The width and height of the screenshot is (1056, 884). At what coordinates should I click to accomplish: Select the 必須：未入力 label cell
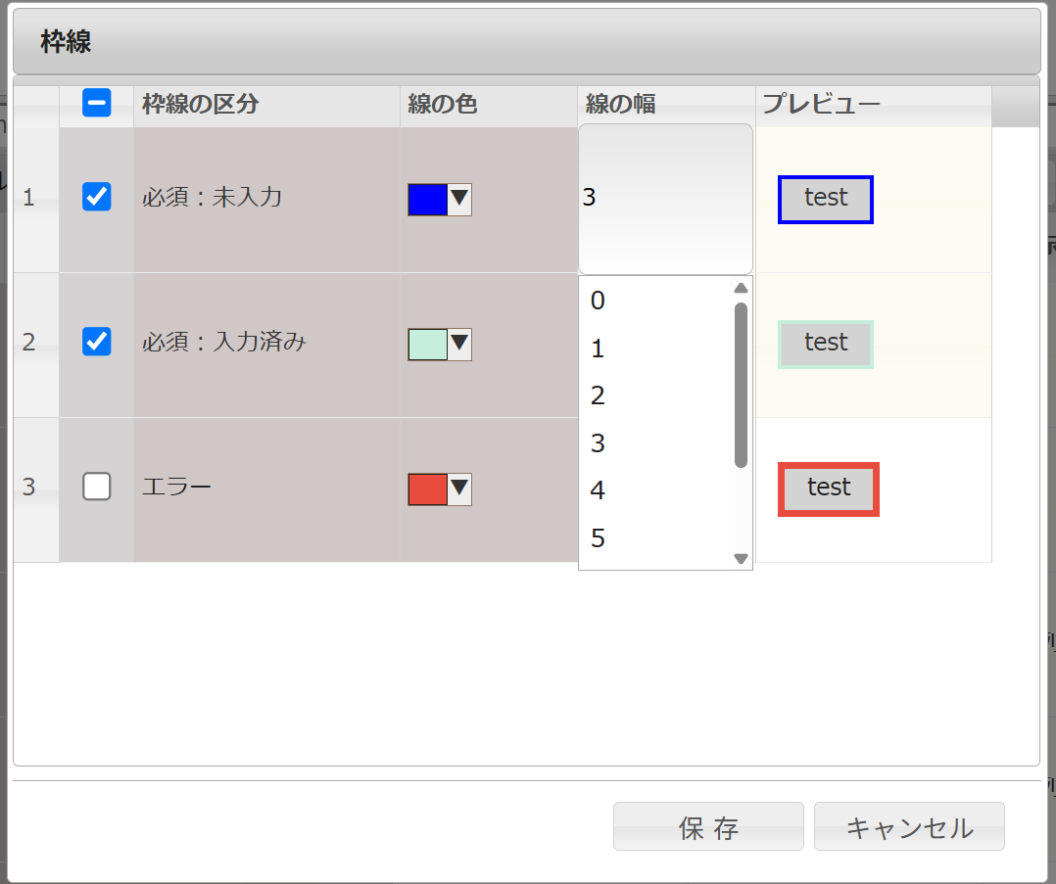(266, 200)
